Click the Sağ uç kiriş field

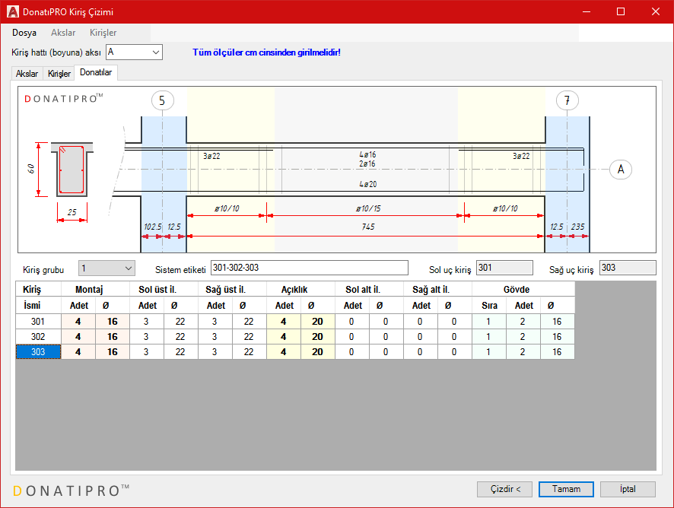pos(627,268)
